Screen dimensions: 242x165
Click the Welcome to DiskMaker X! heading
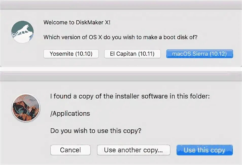77,22
